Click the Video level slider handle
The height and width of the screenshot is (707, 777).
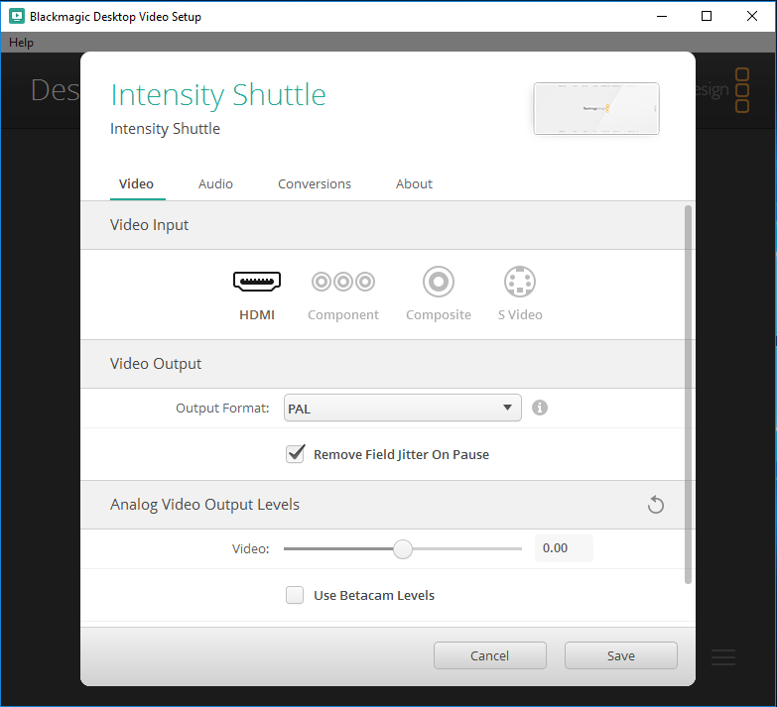tap(403, 548)
